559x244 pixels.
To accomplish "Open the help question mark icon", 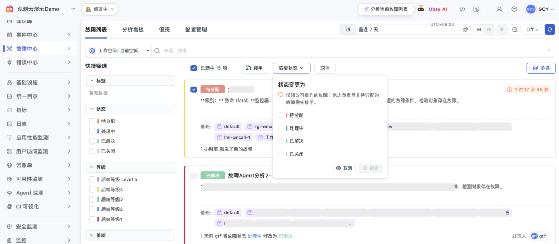I will point(514,9).
